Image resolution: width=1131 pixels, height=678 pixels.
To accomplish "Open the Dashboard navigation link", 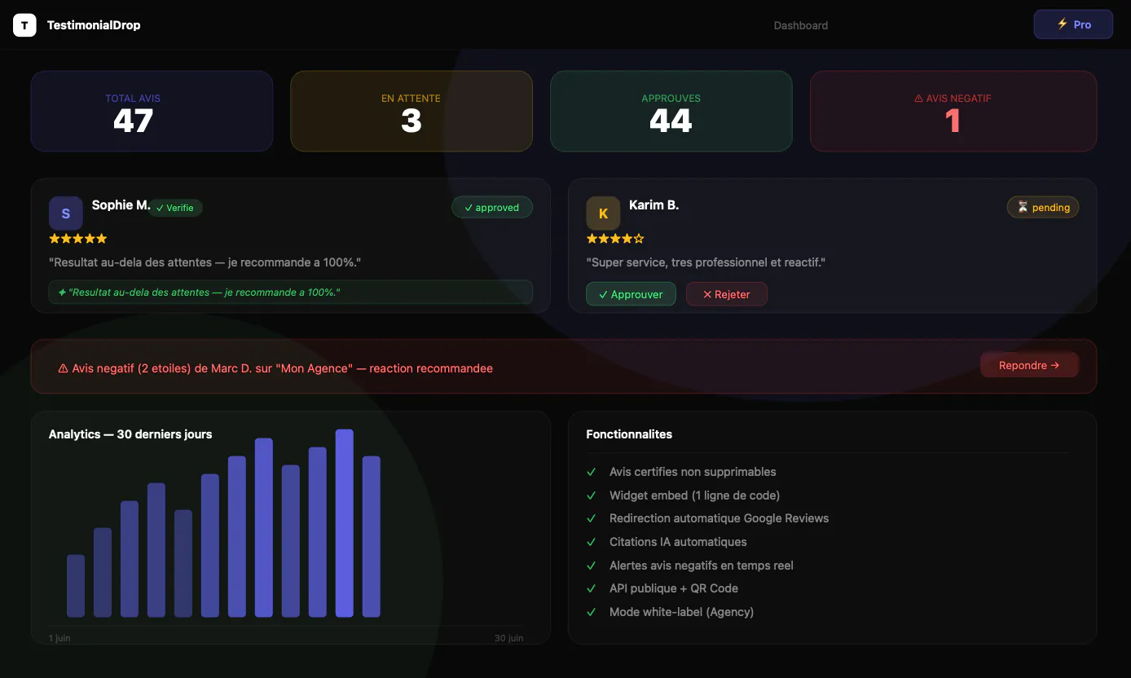I will coord(801,25).
